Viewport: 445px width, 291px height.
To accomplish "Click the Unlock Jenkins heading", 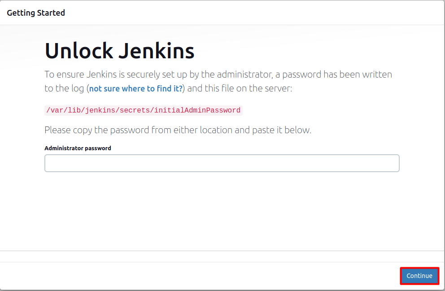I will [x=119, y=51].
